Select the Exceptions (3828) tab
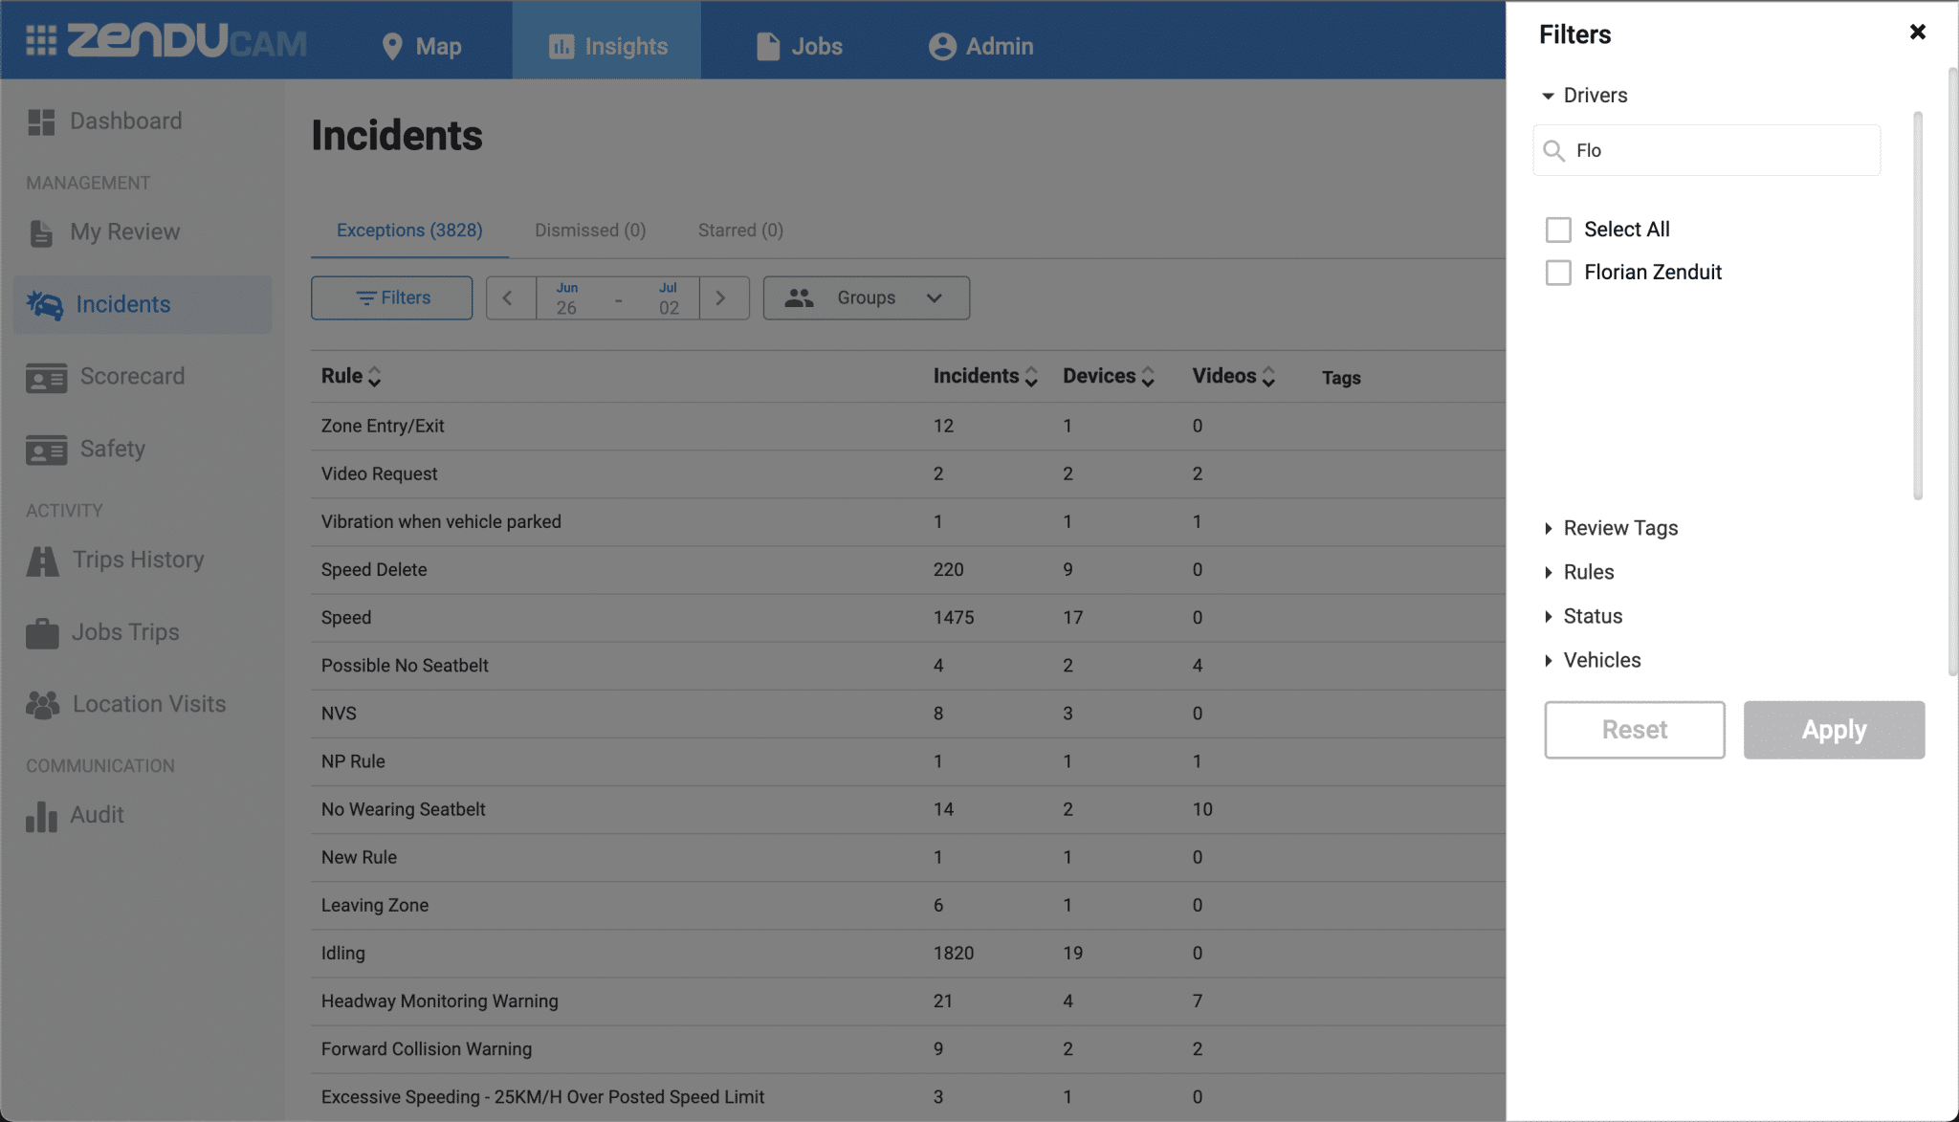Viewport: 1959px width, 1122px height. coord(409,231)
